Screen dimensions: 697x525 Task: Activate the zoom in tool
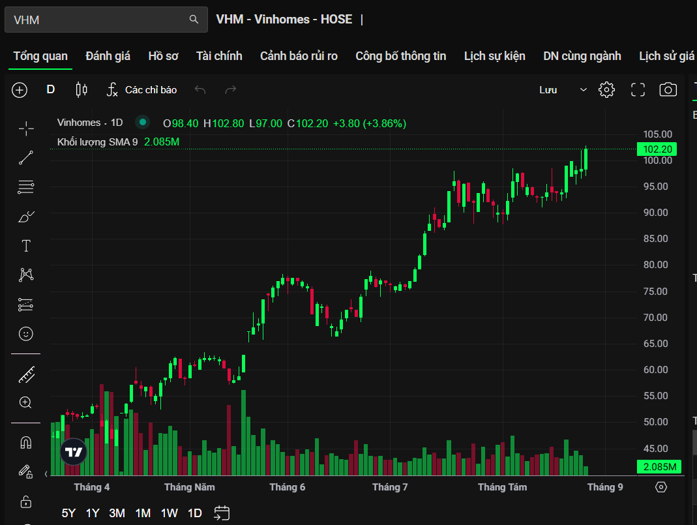(x=25, y=403)
